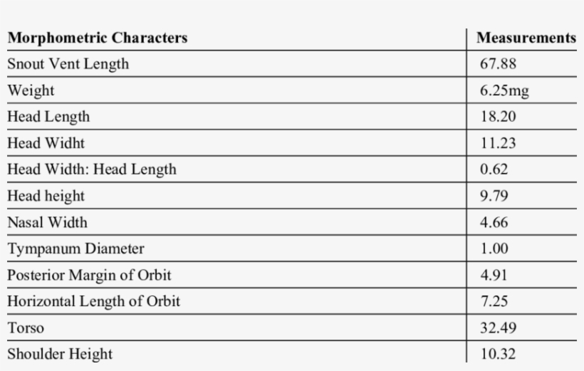Select the Horizontal Length of Orbit label
Viewport: 584px width, 371px height.
93,301
